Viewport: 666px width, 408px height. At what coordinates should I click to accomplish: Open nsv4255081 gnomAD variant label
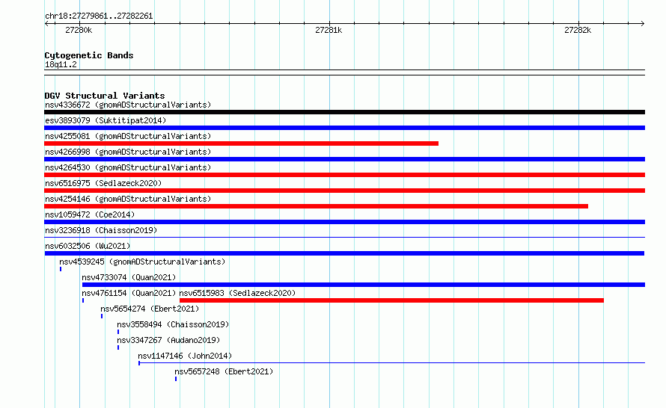(128, 136)
